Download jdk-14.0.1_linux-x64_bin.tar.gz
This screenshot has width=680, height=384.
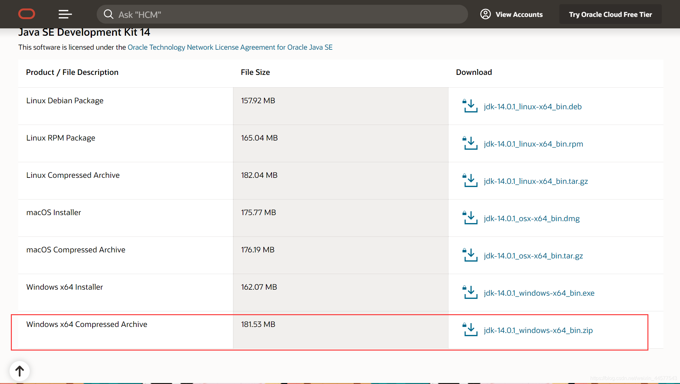[x=536, y=181]
